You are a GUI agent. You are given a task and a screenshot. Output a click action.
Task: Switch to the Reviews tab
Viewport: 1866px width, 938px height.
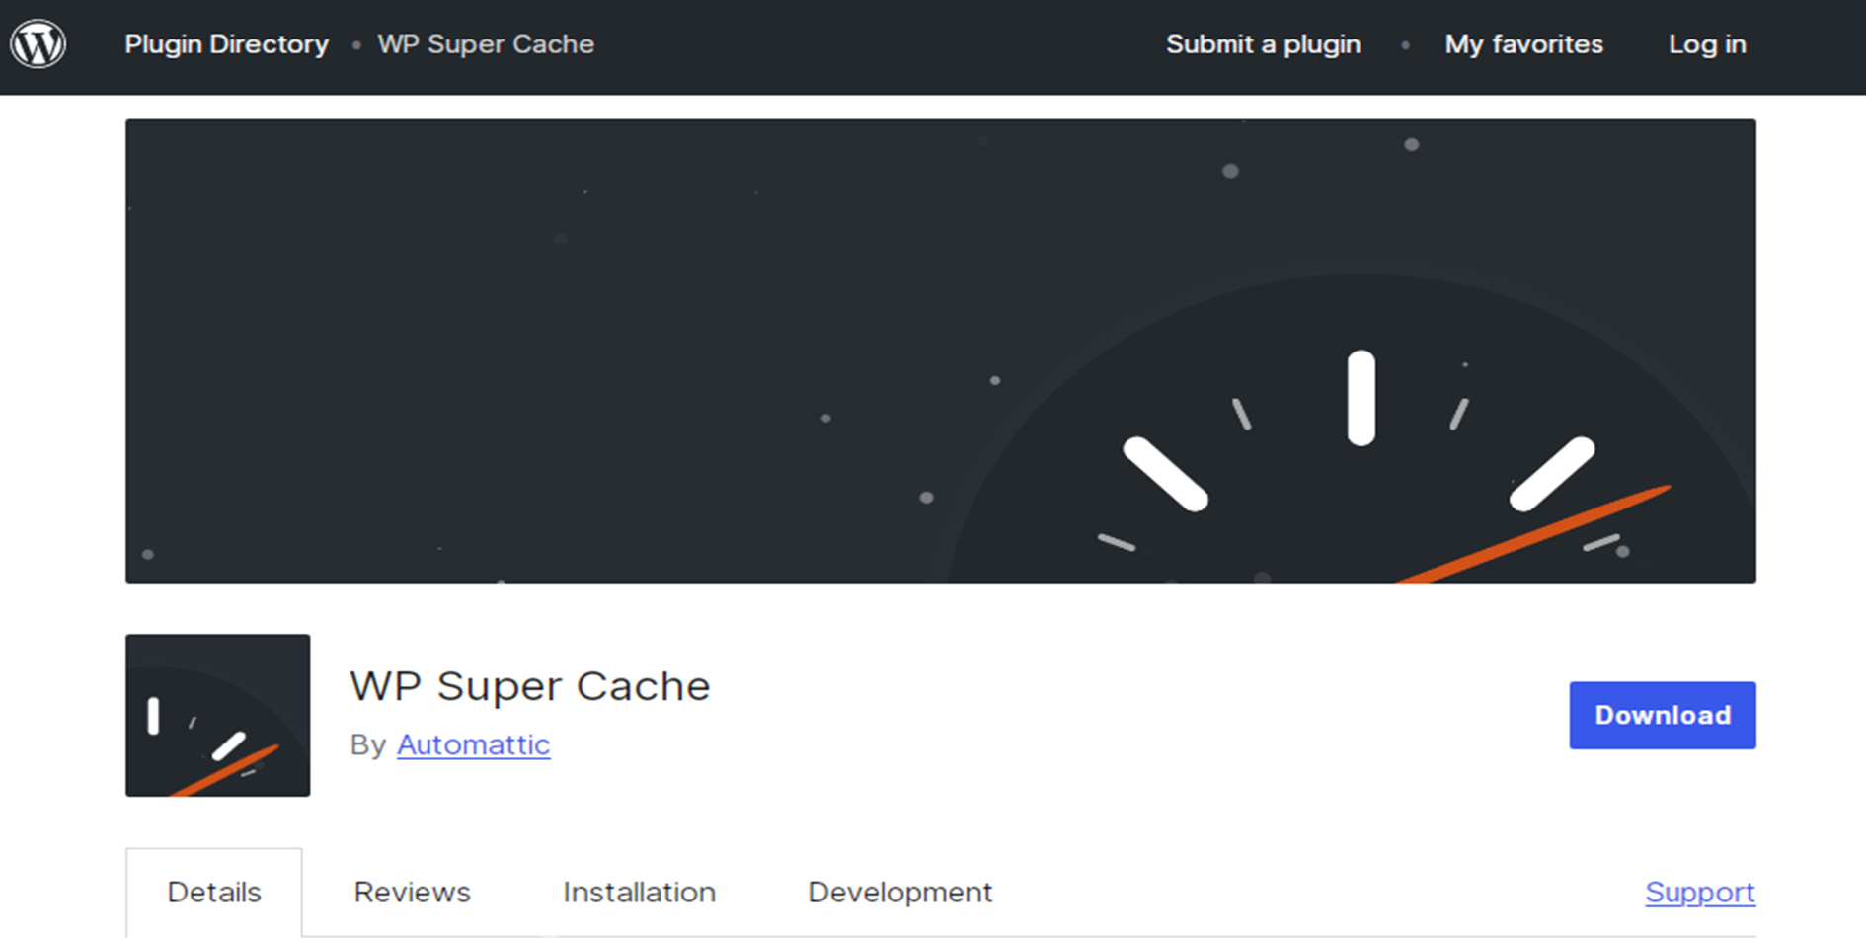coord(412,892)
